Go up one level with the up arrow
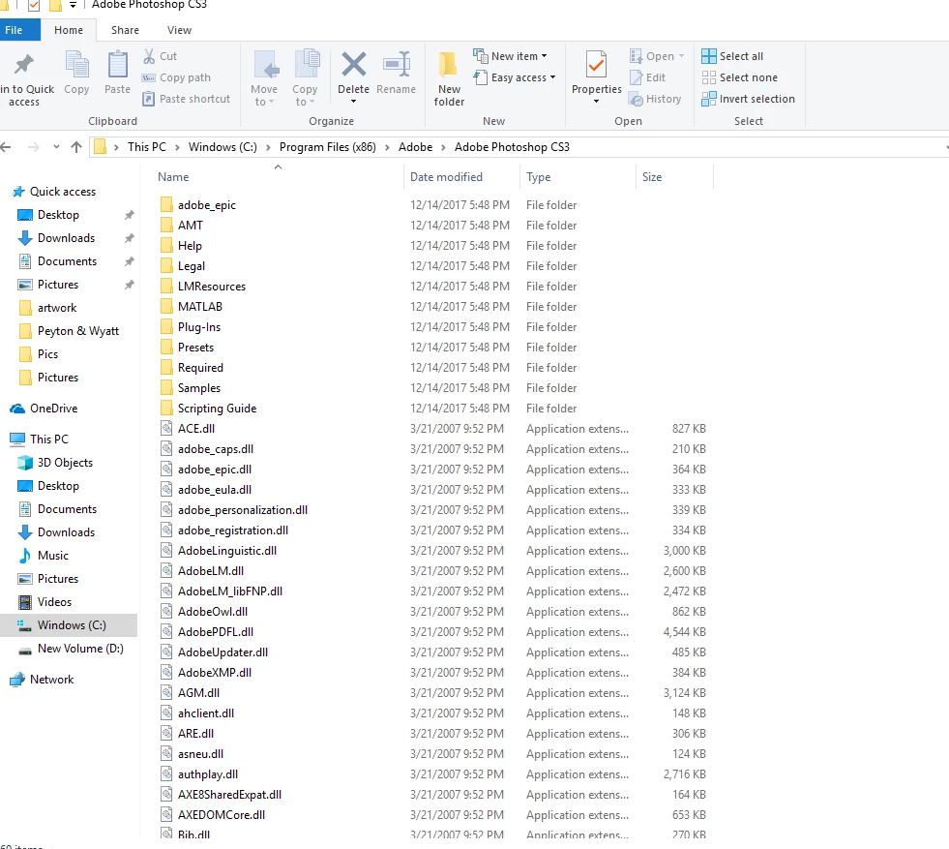Screen dimensions: 949x849 pos(76,147)
